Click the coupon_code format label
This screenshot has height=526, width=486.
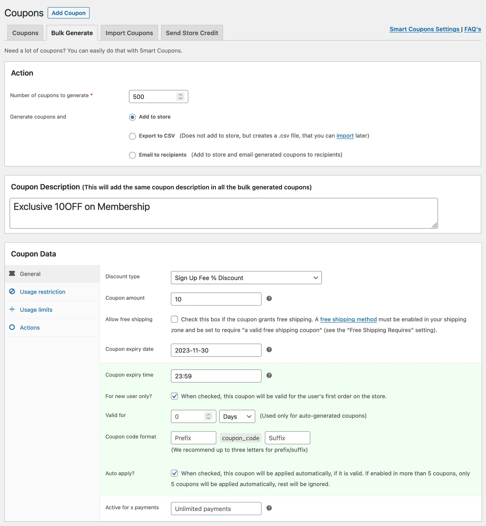pos(241,438)
